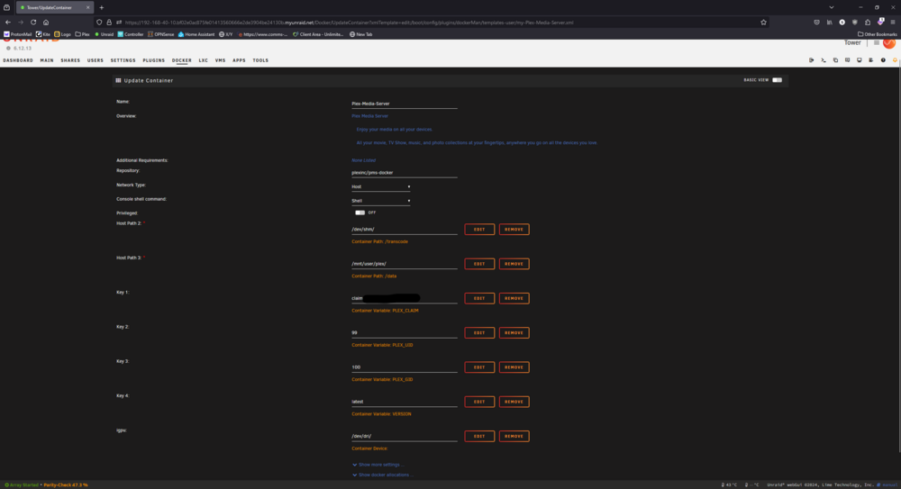901x489 pixels.
Task: Open the Pocket icon in browser toolbar
Action: coord(816,23)
